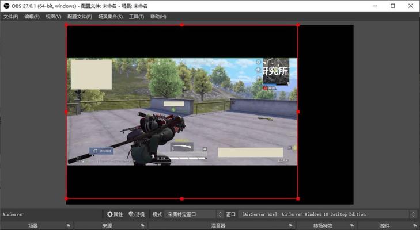The height and width of the screenshot is (230, 420).
Task: Open the 模式 capture mode dropdown
Action: coord(194,214)
